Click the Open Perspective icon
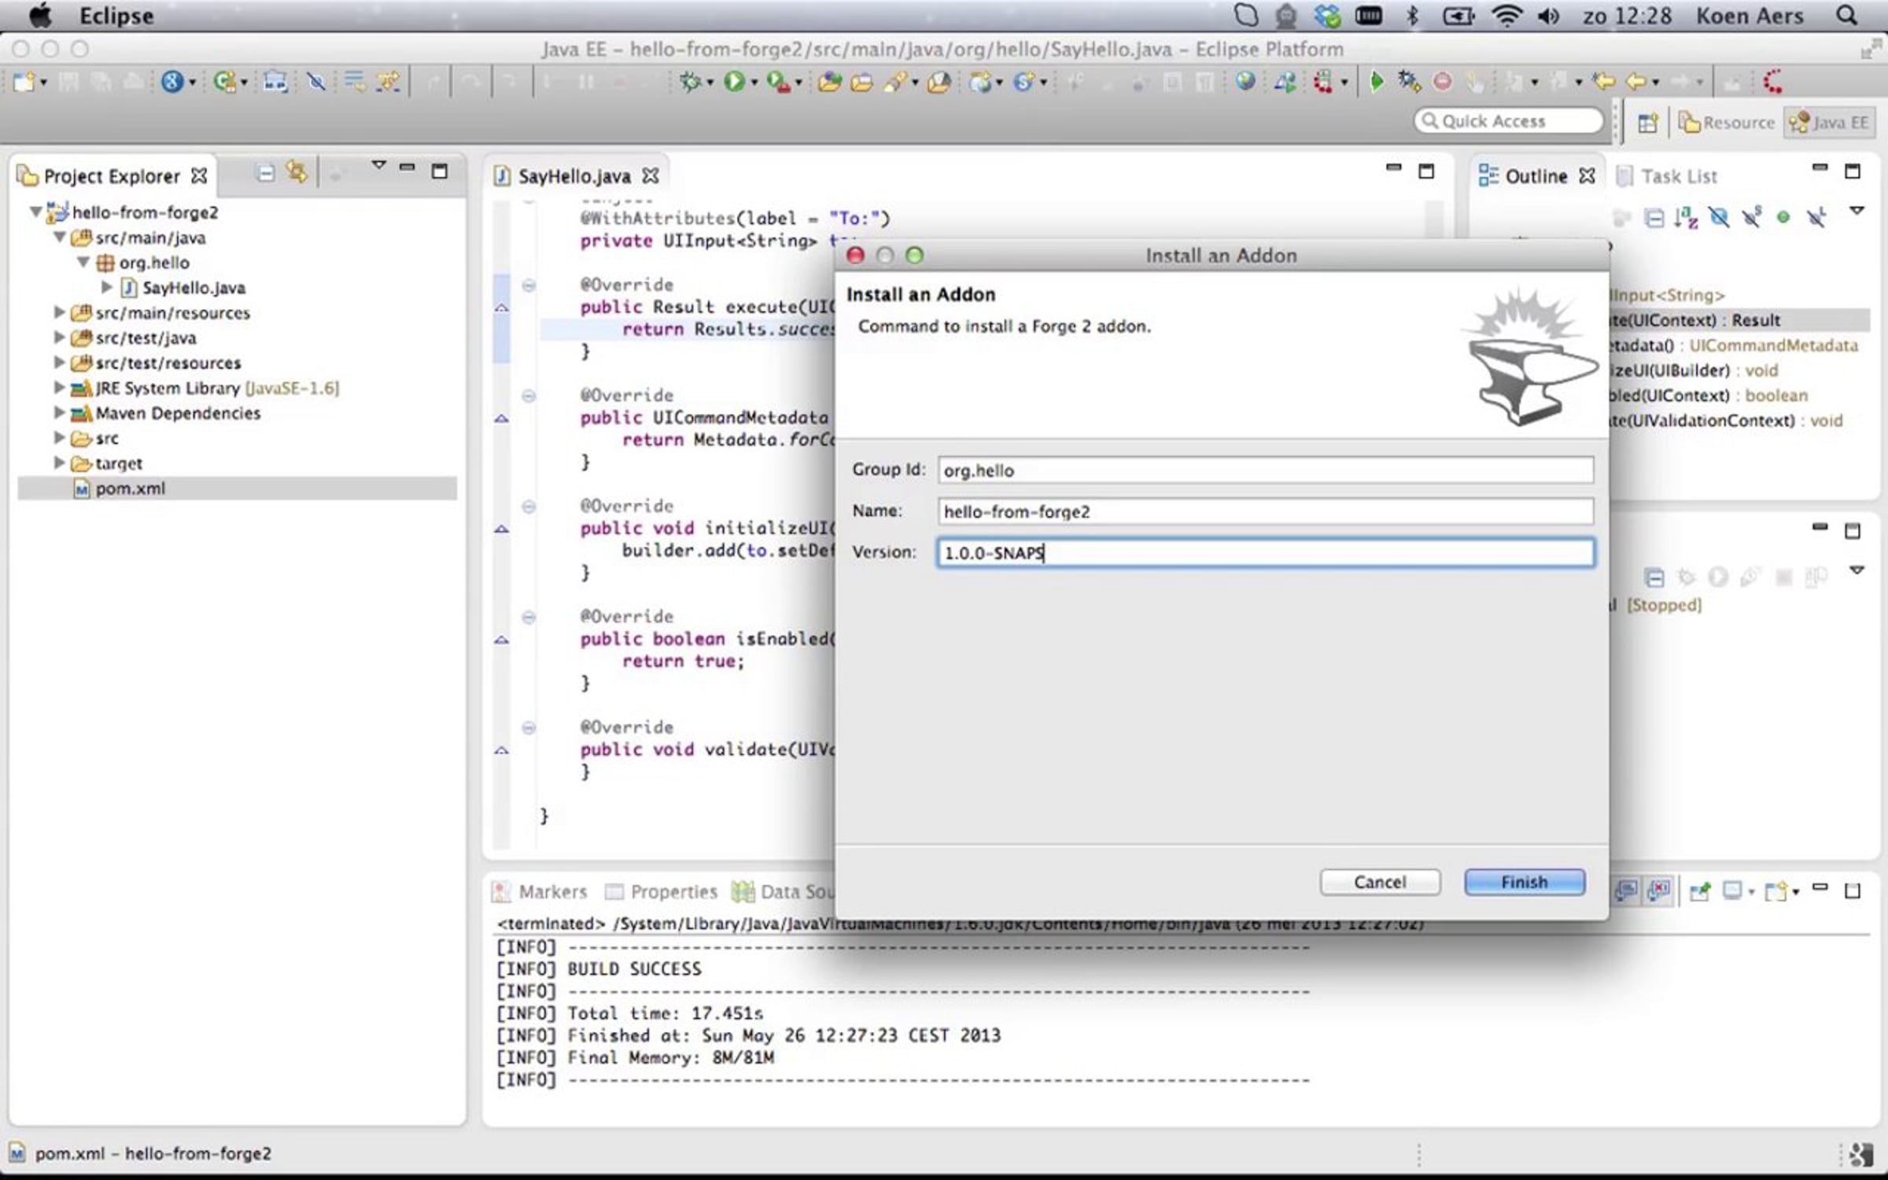 [1647, 123]
